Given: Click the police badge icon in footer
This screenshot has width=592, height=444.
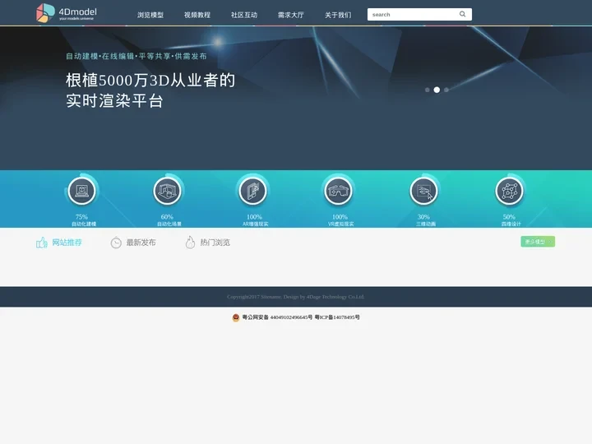Looking at the screenshot, I should coord(236,317).
